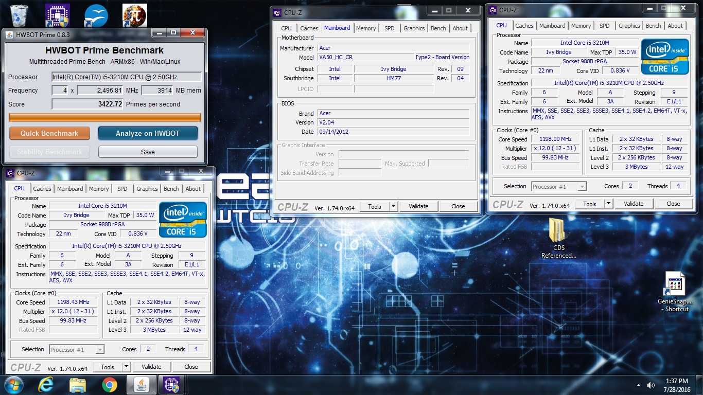Launch Google Chrome from the taskbar
This screenshot has width=703, height=395.
pyautogui.click(x=109, y=384)
